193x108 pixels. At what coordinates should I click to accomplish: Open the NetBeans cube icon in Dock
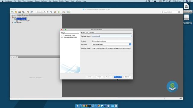pyautogui.click(x=108, y=106)
